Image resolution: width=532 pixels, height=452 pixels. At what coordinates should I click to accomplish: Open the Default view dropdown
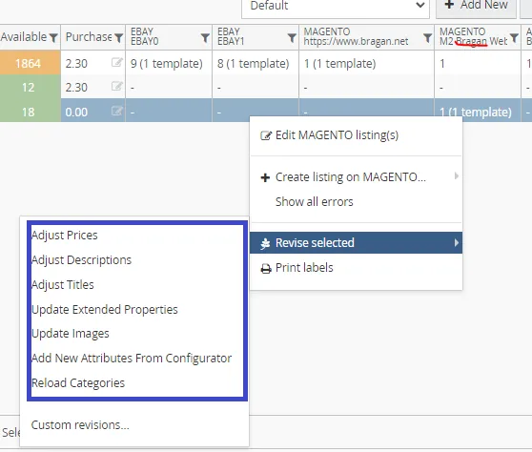(x=336, y=7)
